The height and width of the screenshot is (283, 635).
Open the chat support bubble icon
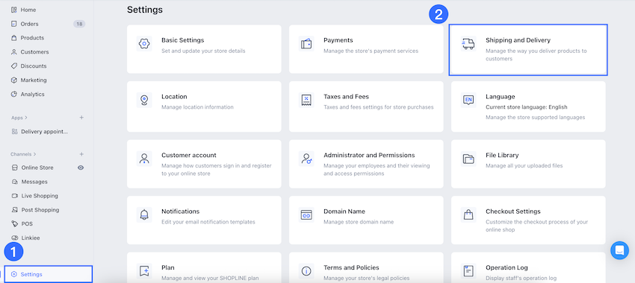[619, 250]
